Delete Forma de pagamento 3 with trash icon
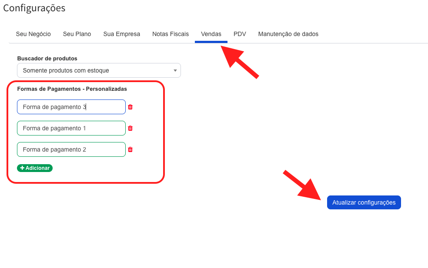The width and height of the screenshot is (428, 268). pyautogui.click(x=130, y=107)
